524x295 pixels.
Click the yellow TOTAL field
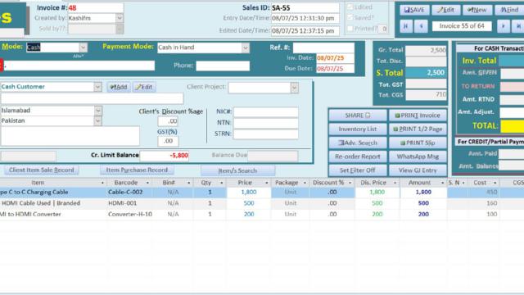coord(512,126)
